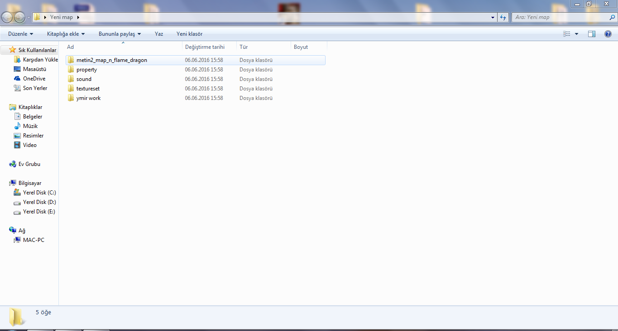This screenshot has height=331, width=618.
Task: Open the Düzenle dropdown menu
Action: point(21,34)
